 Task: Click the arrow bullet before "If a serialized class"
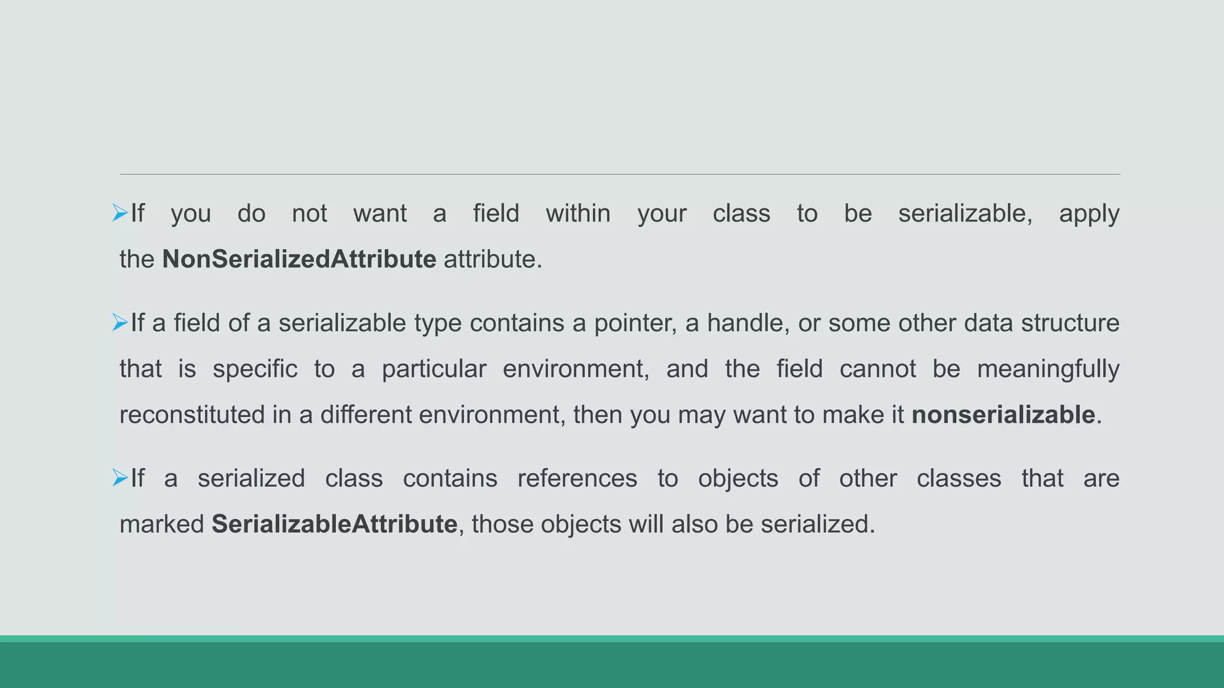[120, 478]
